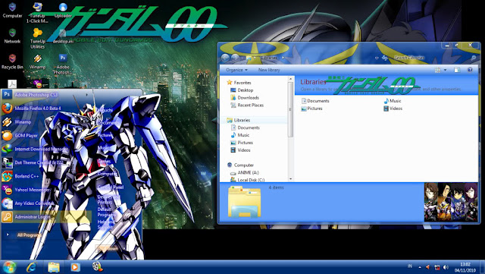Image resolution: width=485 pixels, height=274 pixels.
Task: Select GOM Player in Start menu
Action: click(26, 135)
